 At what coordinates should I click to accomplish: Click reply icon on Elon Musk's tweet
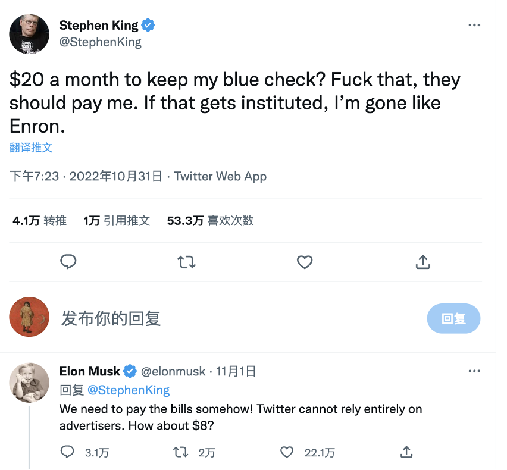point(68,452)
